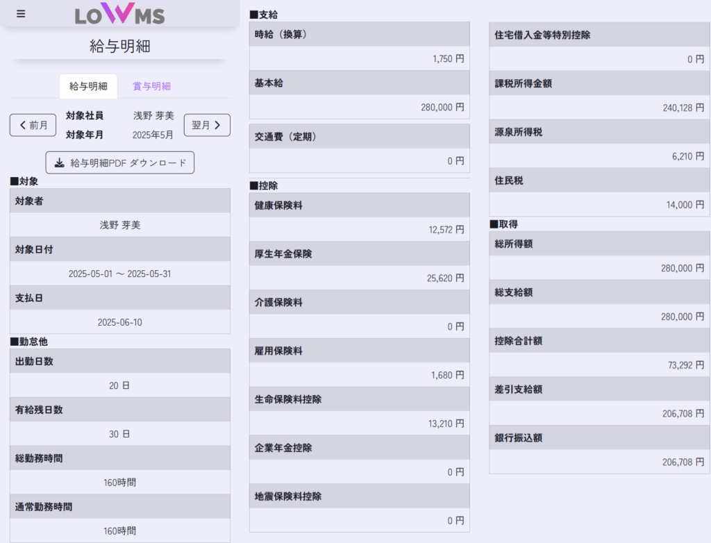Go to next month with 翌月
The height and width of the screenshot is (543, 711).
tap(206, 125)
